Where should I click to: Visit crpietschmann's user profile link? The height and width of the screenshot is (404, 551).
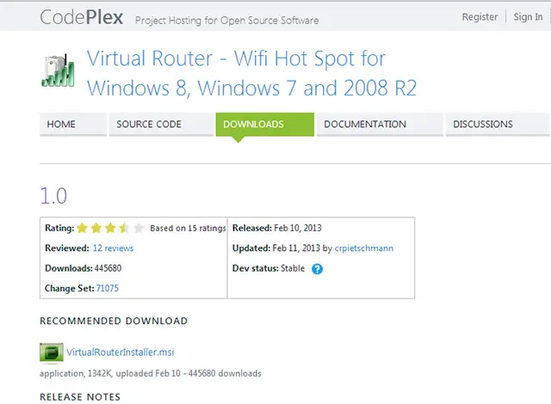pyautogui.click(x=364, y=248)
